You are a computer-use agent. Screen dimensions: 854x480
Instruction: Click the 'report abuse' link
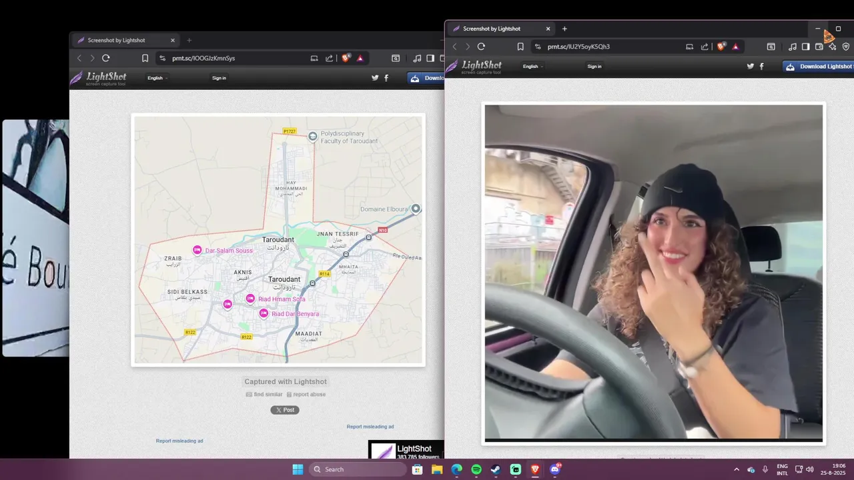[x=306, y=394]
